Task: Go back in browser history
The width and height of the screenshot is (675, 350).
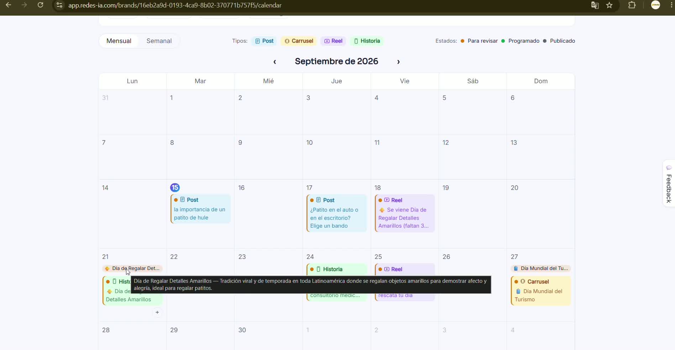Action: coord(9,5)
